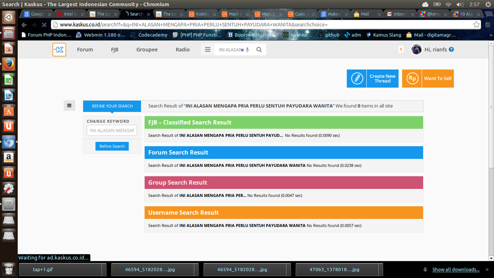Toggle the sidebar hamburger button beside Refine
The height and width of the screenshot is (278, 494).
pos(69,105)
